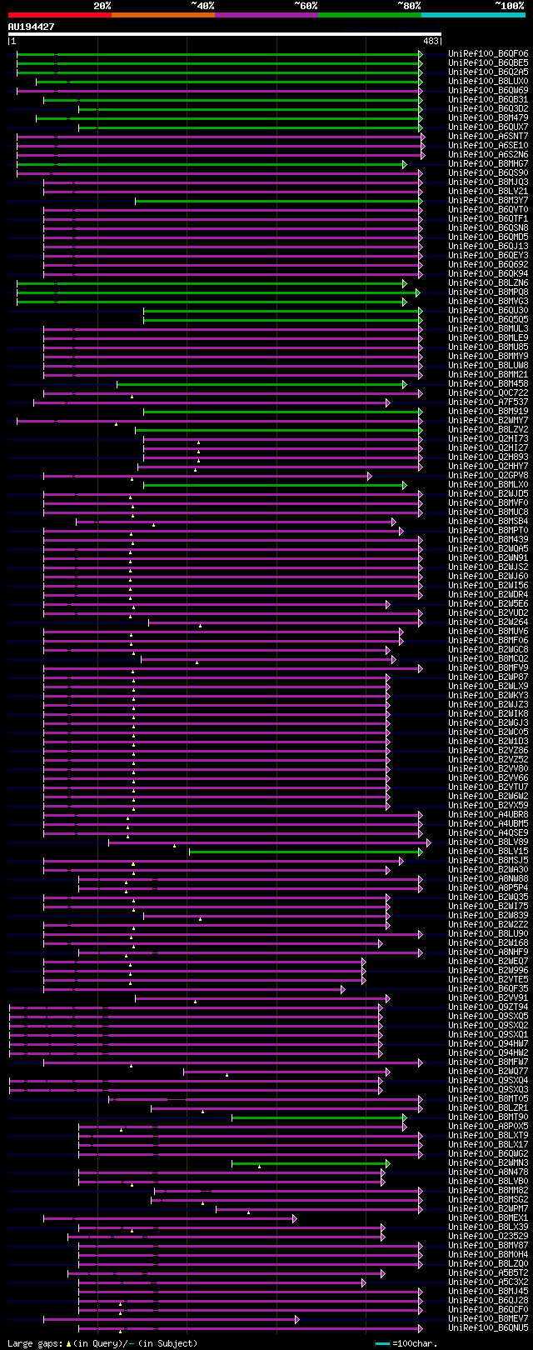Open the UniRef100_B6QU30 entry
Screen dimensions: 533x1350
click(488, 310)
